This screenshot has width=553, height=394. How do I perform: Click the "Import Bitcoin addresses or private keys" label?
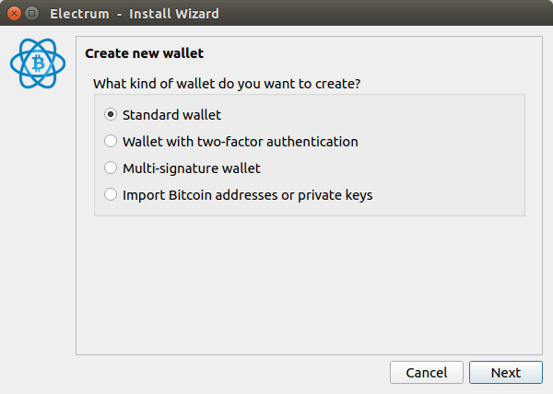coord(247,195)
